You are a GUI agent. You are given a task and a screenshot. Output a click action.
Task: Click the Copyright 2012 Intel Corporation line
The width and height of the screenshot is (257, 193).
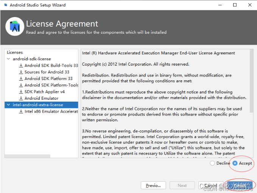click(x=136, y=64)
